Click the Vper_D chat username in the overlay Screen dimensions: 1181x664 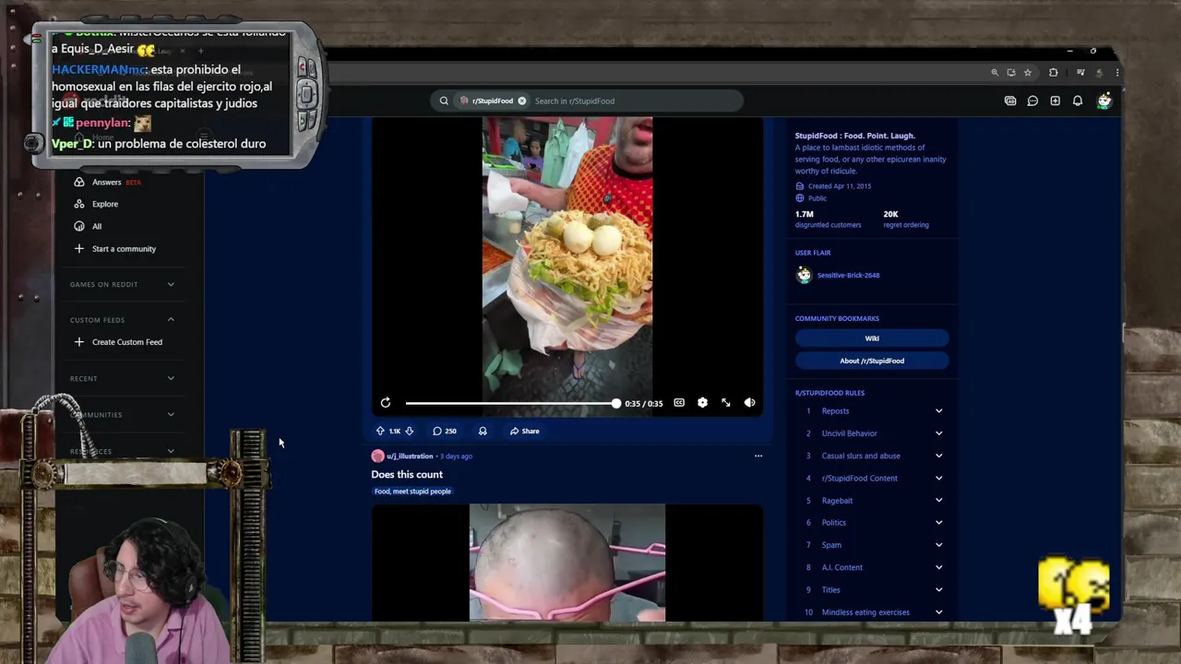tap(72, 144)
